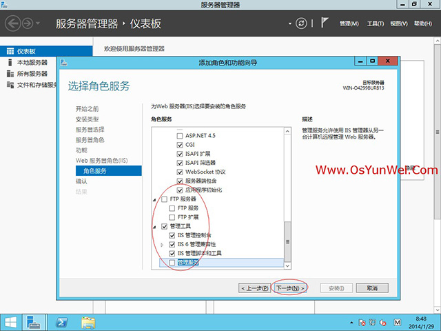Click the volume tray icon
Image resolution: width=441 pixels, height=331 pixels.
382,323
